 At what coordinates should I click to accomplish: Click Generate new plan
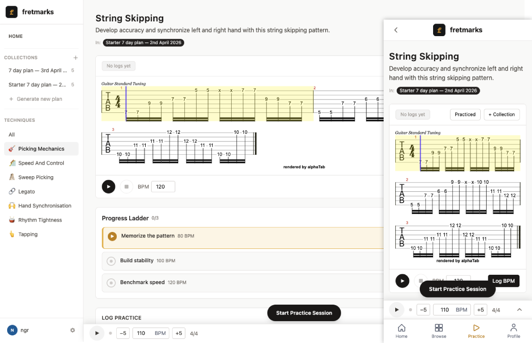[x=39, y=99]
